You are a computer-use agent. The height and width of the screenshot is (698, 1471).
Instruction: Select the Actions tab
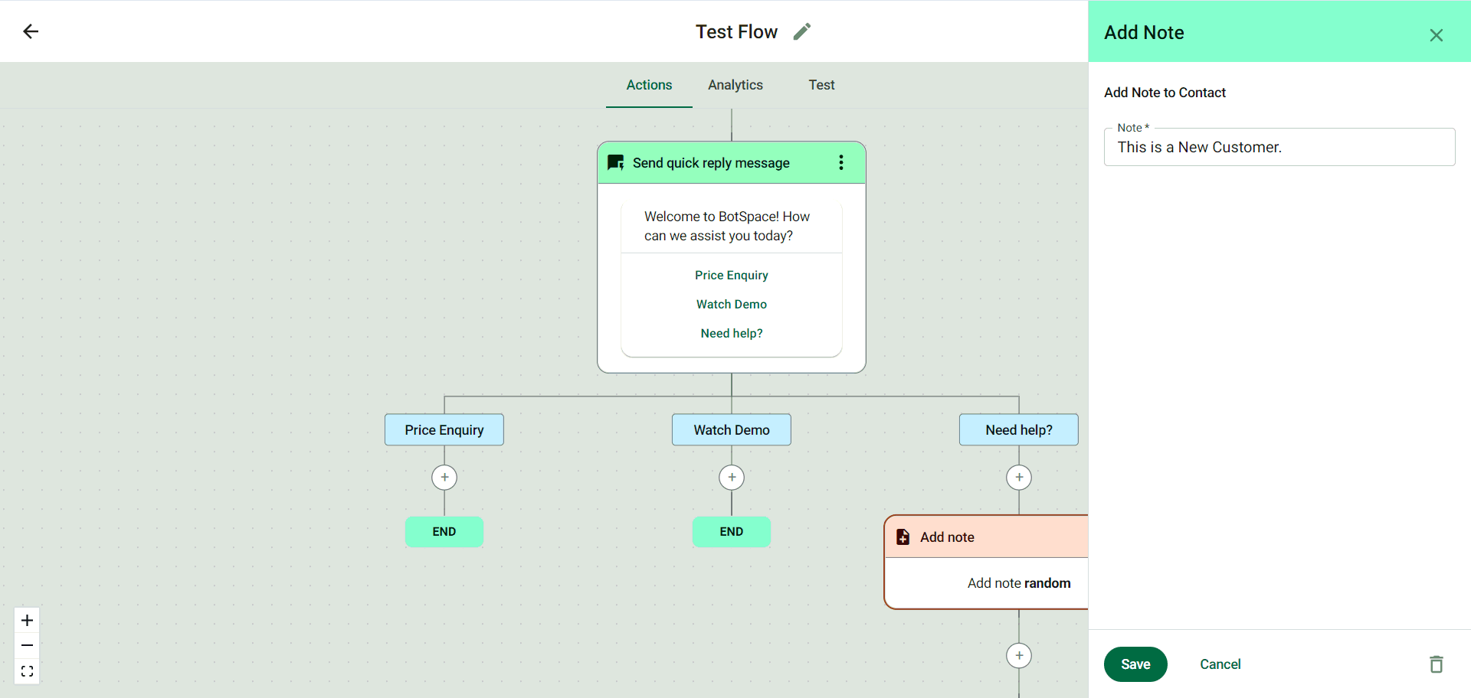(x=649, y=85)
